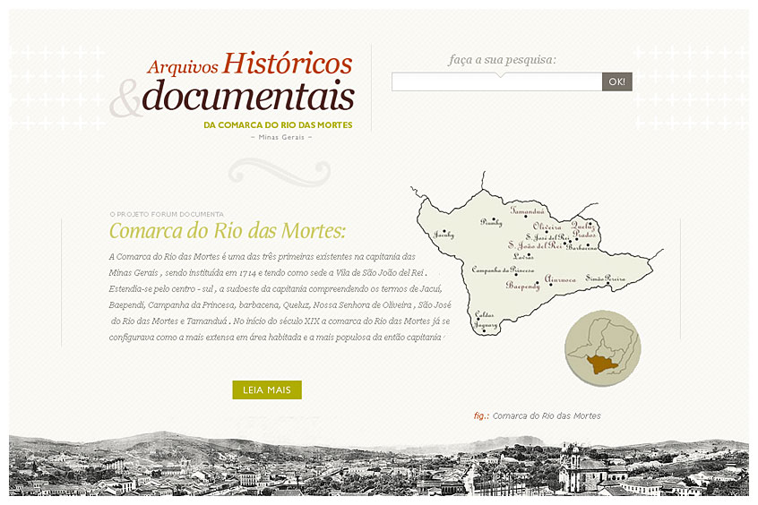Select Piumhy on the map
Image resolution: width=758 pixels, height=505 pixels.
click(x=491, y=222)
